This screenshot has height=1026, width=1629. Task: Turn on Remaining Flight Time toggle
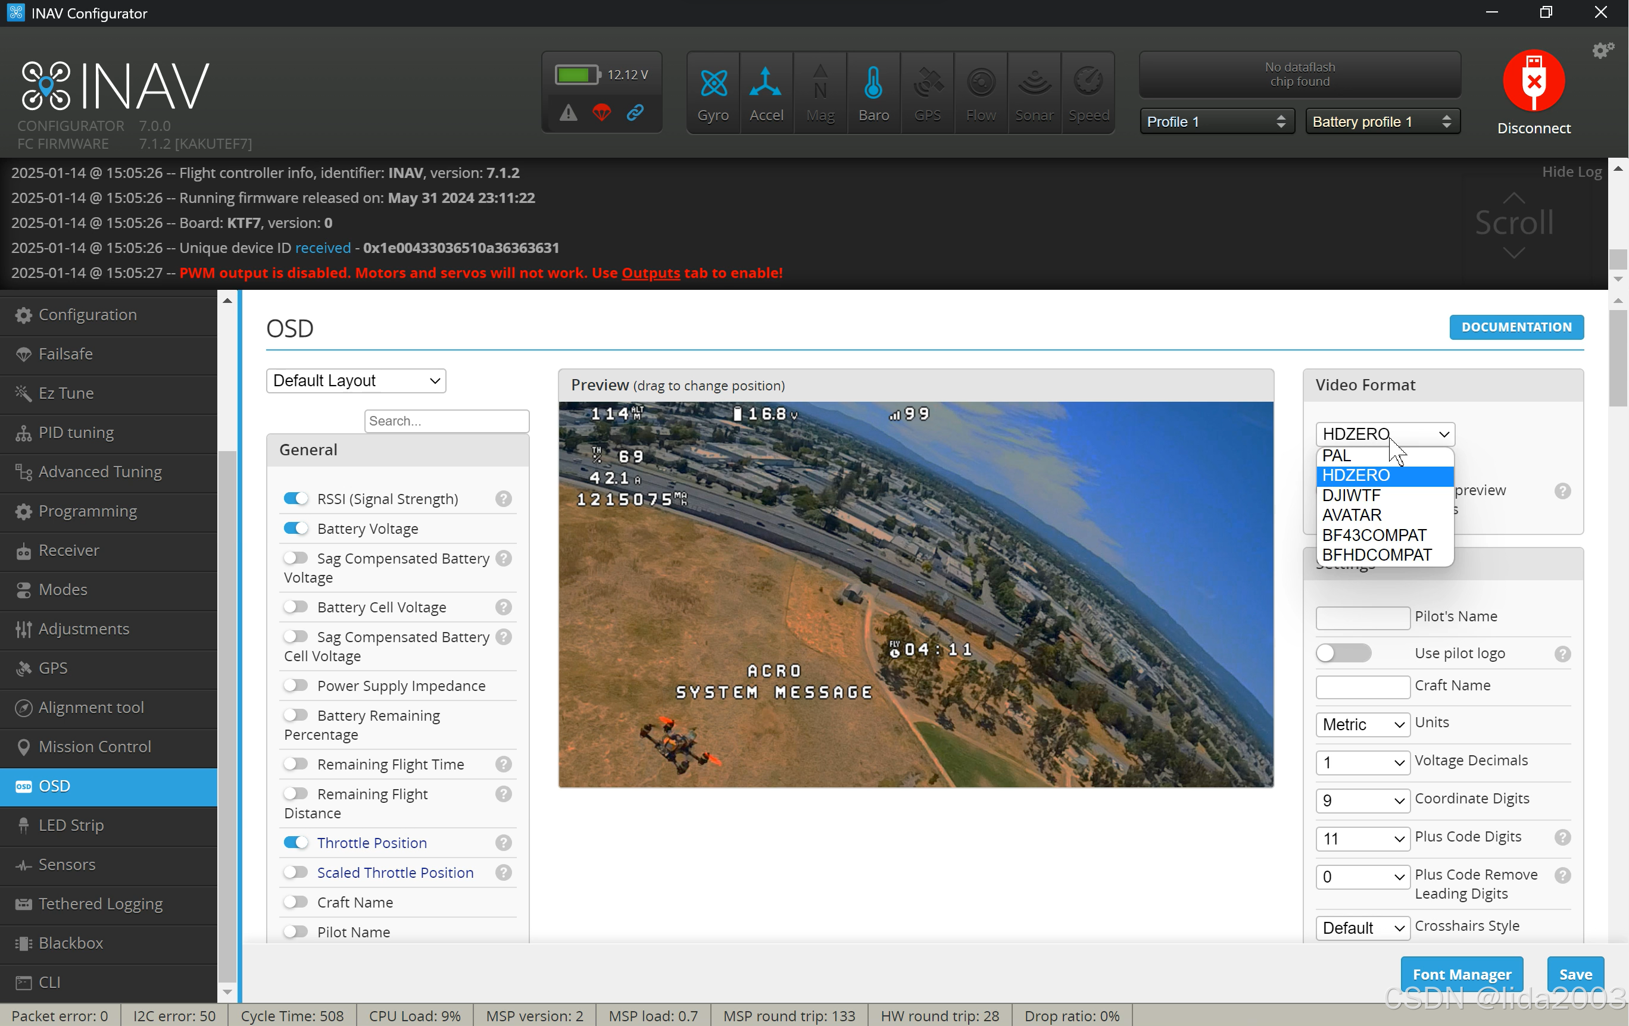[296, 764]
